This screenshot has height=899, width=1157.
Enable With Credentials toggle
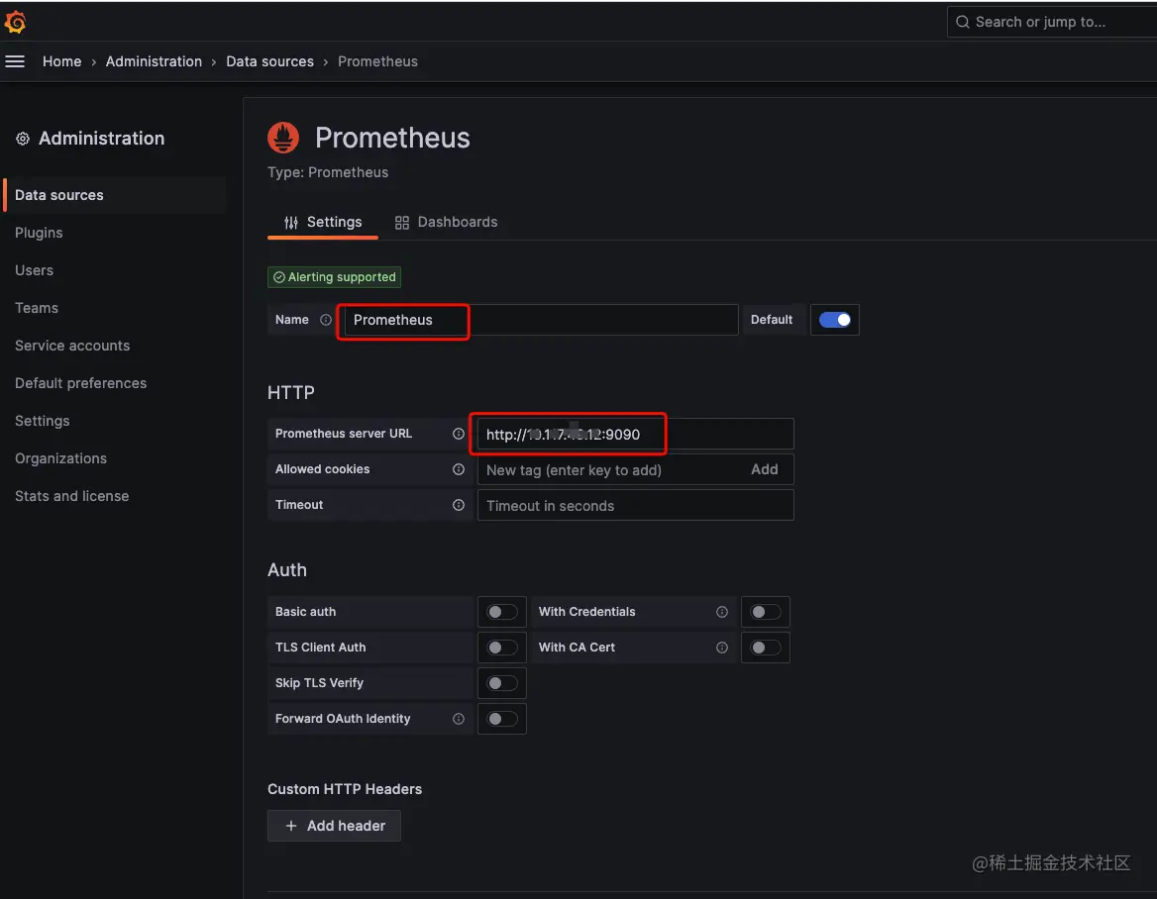[765, 612]
